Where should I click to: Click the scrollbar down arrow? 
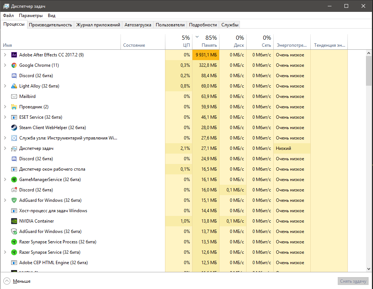tap(369, 269)
